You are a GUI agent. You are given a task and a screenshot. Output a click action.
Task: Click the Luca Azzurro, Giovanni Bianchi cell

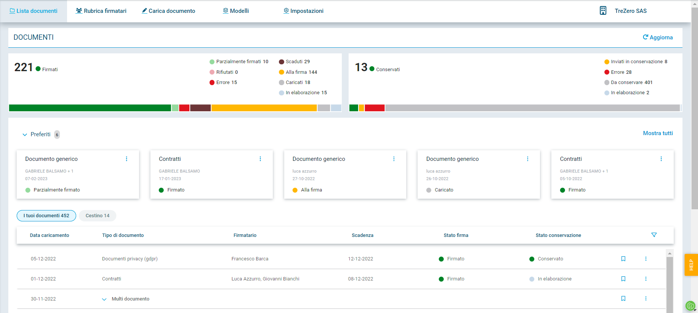(x=265, y=279)
